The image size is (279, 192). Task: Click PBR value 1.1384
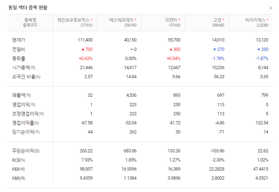coord(130,178)
